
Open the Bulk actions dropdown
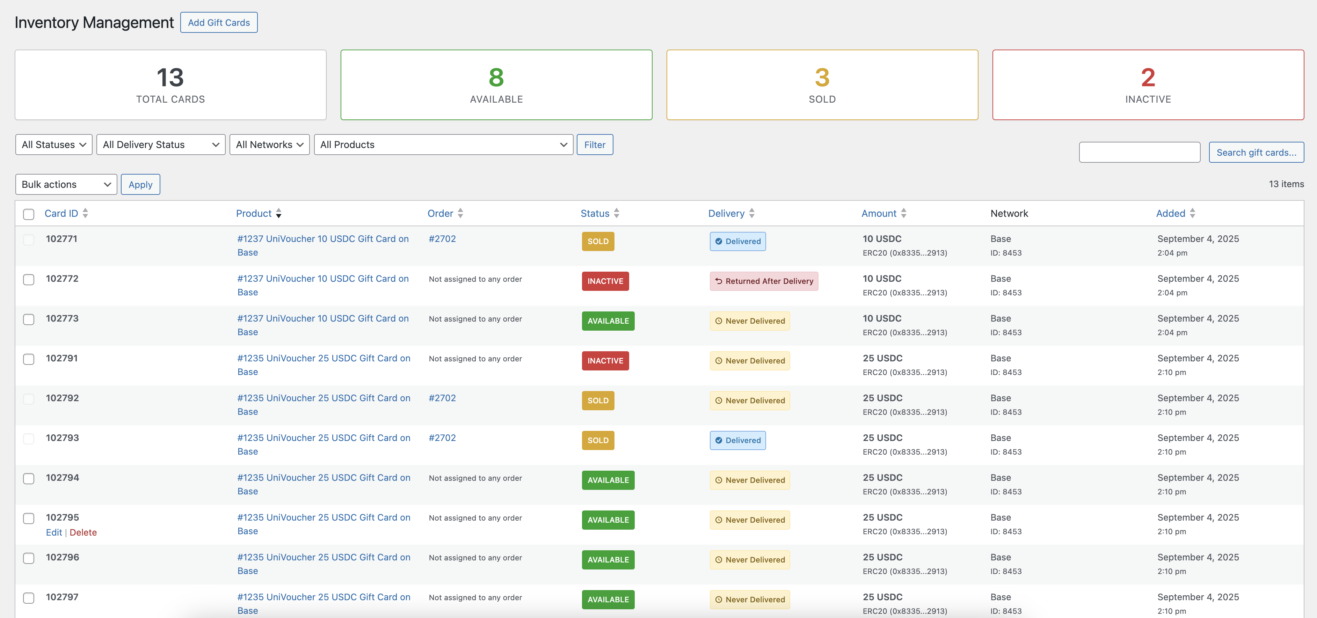66,185
